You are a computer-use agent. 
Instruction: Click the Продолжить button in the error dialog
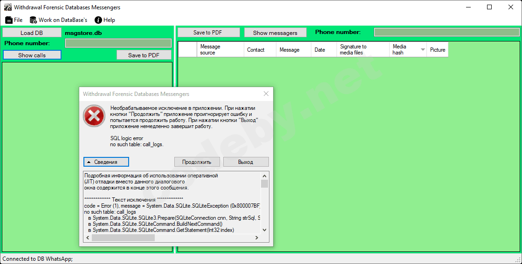[x=197, y=162]
